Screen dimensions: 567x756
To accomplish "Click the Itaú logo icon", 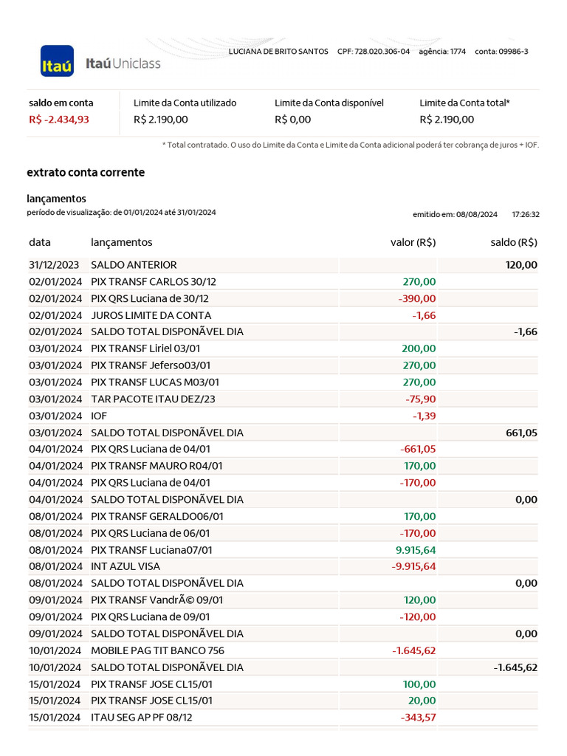I will [57, 61].
